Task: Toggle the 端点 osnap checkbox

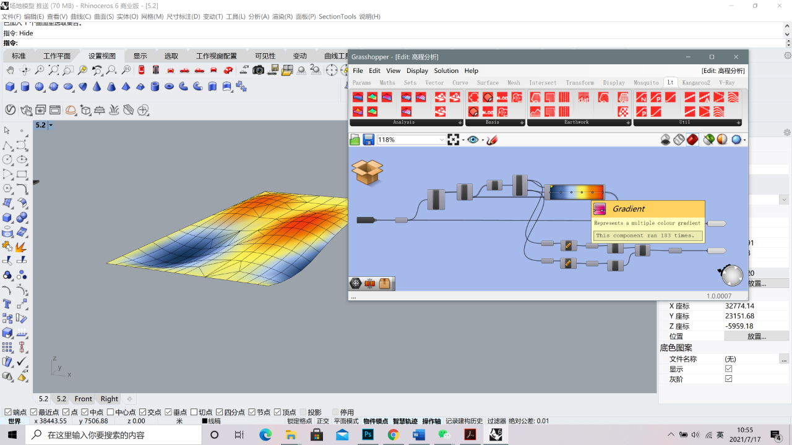Action: click(8, 412)
